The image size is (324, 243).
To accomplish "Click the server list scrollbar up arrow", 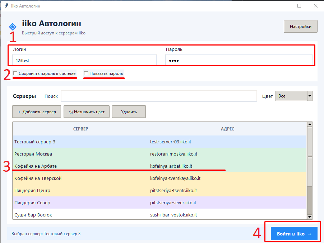I will click(x=310, y=124).
